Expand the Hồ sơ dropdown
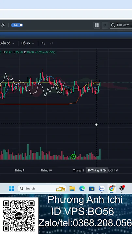Viewport: 132px width, 234px height. pyautogui.click(x=28, y=43)
